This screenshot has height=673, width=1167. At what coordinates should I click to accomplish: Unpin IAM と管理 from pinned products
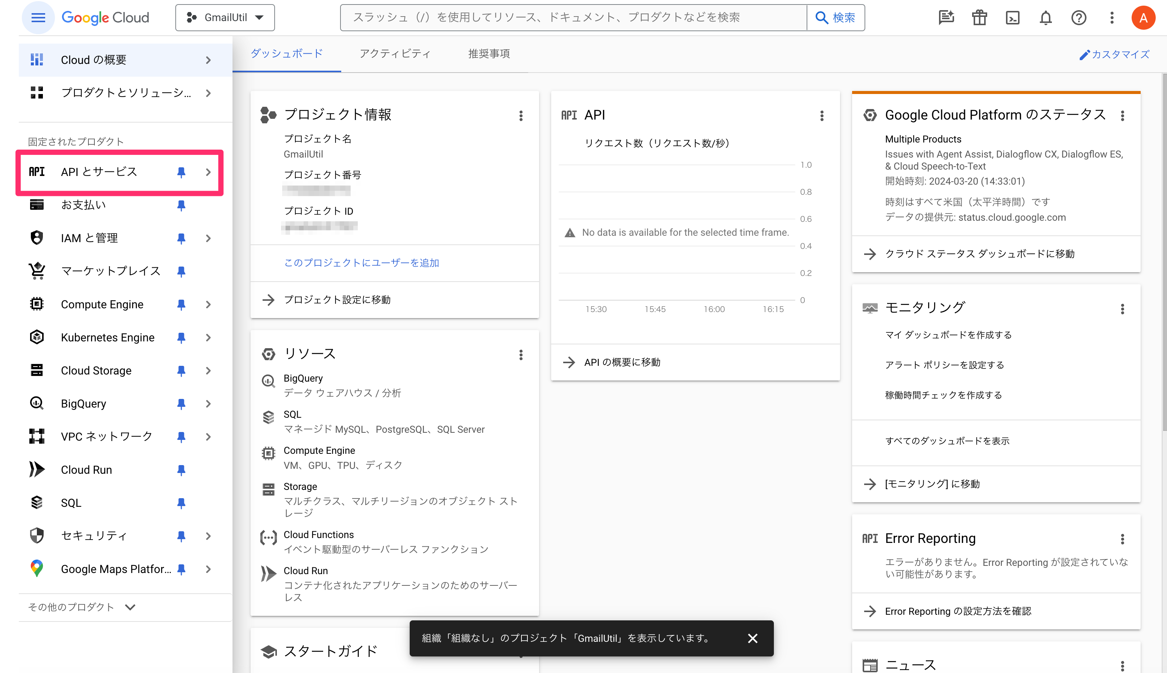pyautogui.click(x=181, y=238)
